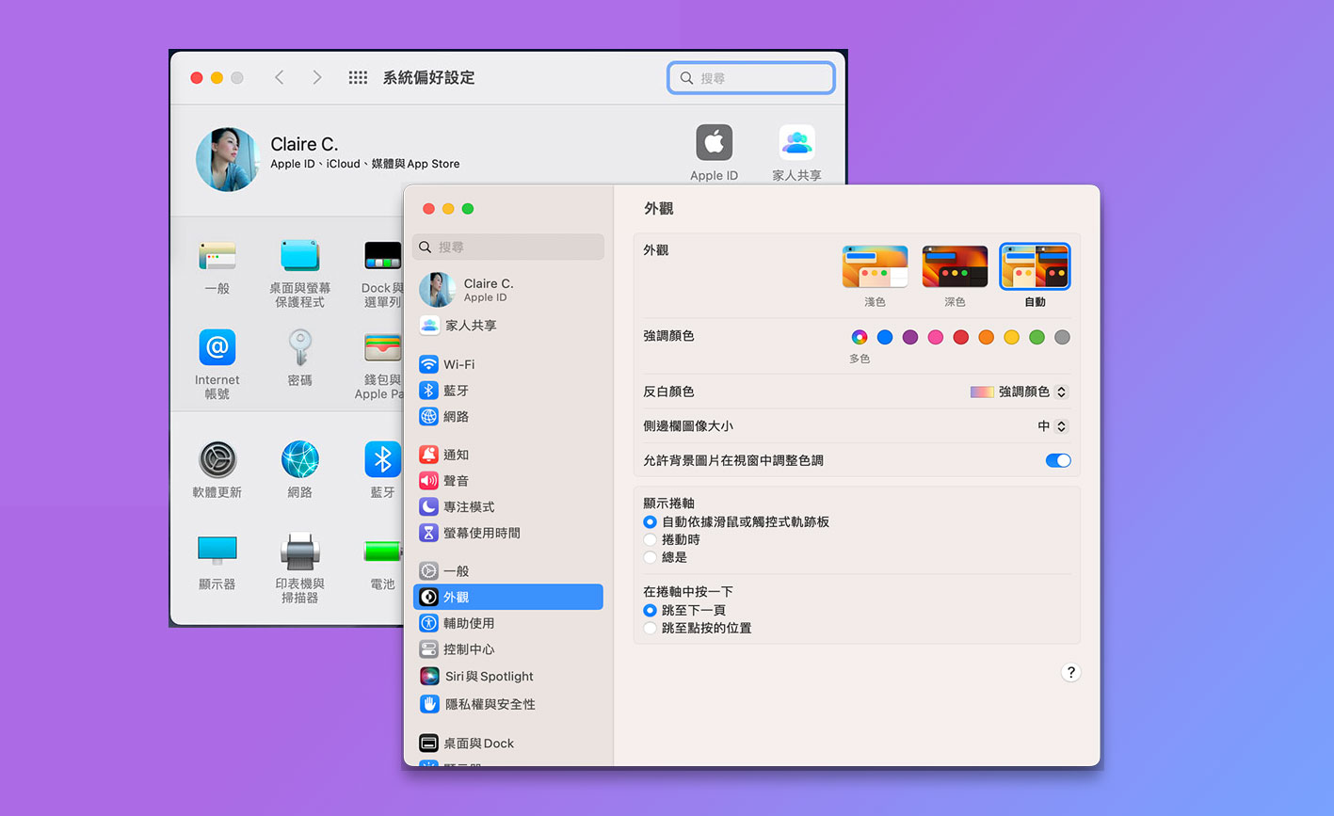Screen dimensions: 1334x816
Task: Click the 顯示器 display icon
Action: [217, 552]
